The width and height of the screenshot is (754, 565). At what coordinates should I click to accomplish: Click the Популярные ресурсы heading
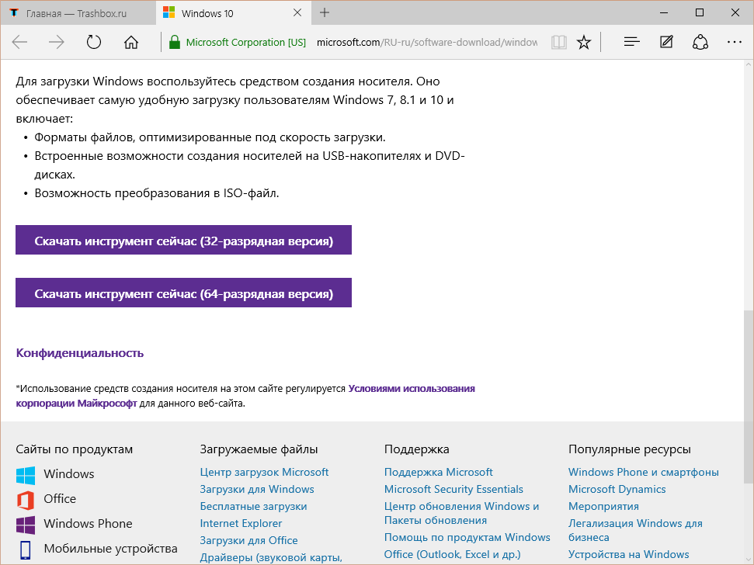click(x=630, y=449)
